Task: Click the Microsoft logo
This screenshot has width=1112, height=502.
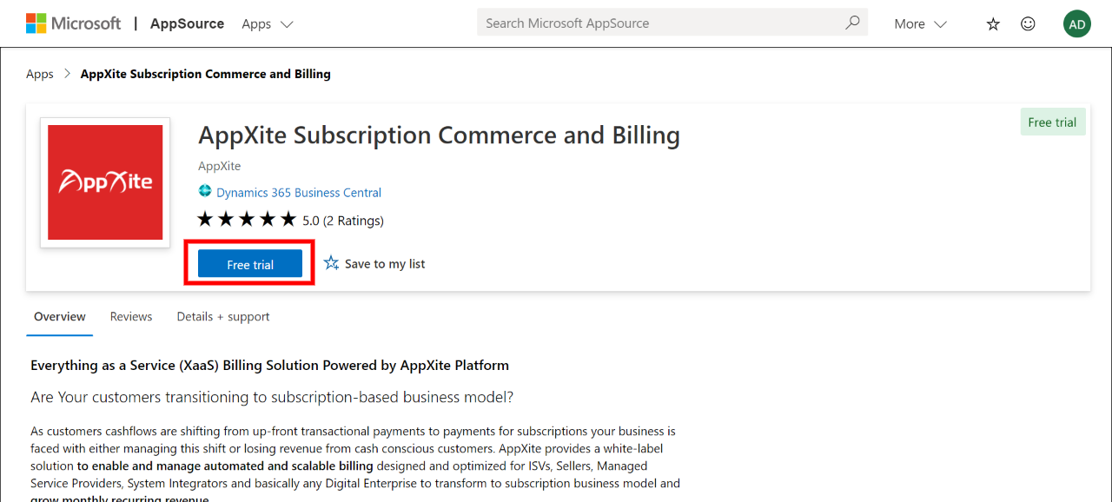Action: point(74,23)
